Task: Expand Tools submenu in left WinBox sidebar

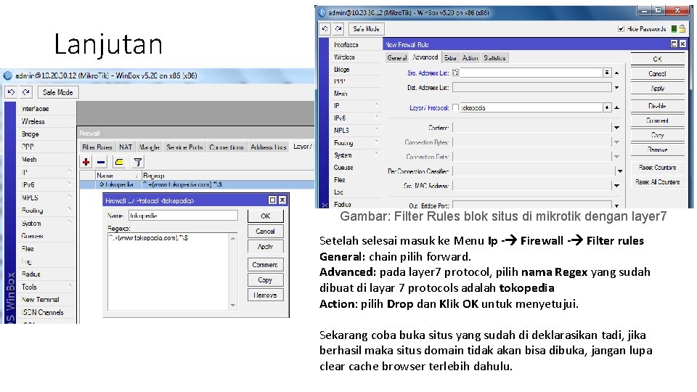Action: 46,287
